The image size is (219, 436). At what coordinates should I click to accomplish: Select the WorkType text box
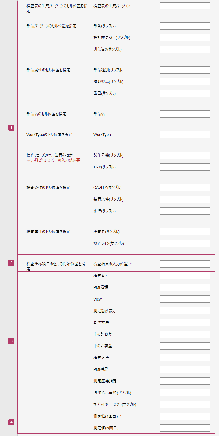[185, 135]
